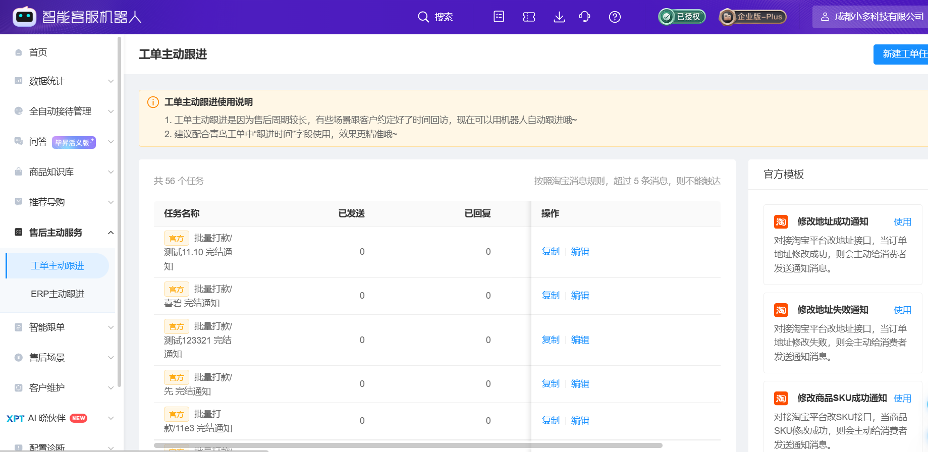Use the 修改地址成功通知 template
The image size is (928, 452).
click(x=902, y=222)
